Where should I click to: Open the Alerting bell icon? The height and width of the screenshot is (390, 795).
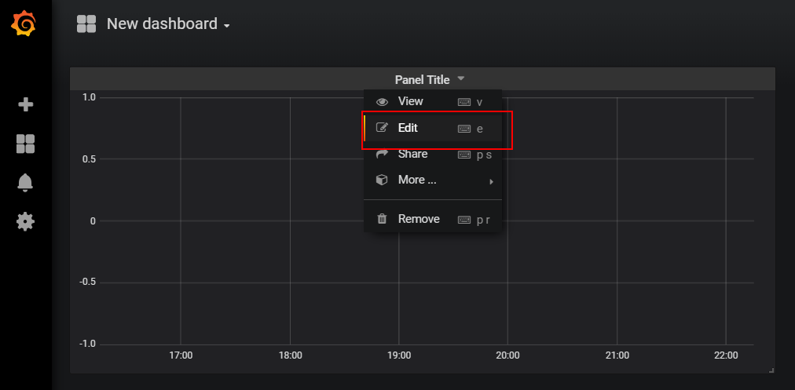tap(25, 182)
